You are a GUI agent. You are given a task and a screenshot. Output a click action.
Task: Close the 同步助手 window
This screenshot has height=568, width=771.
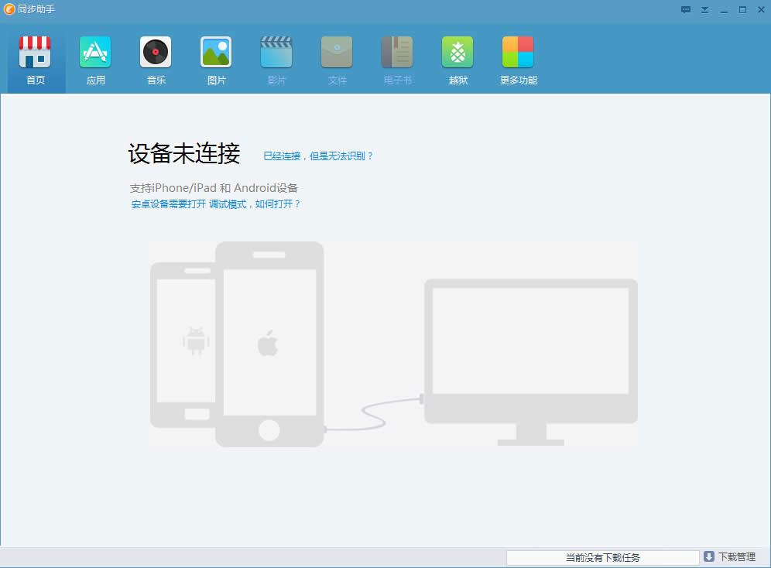click(x=761, y=10)
